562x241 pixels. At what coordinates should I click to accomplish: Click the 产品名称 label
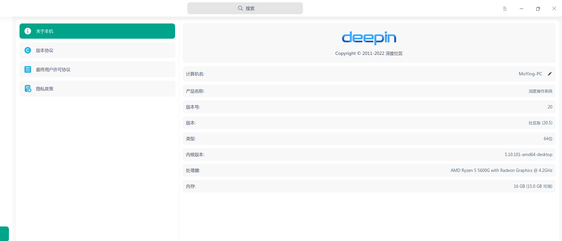(195, 91)
